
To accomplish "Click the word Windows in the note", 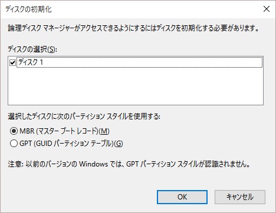I will pos(93,164).
